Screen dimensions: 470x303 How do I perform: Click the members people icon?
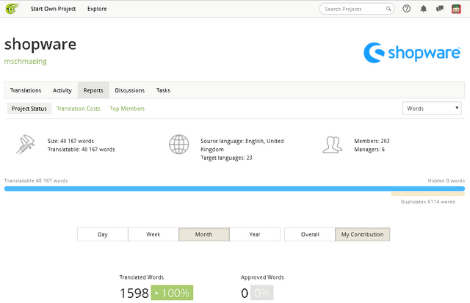(333, 145)
